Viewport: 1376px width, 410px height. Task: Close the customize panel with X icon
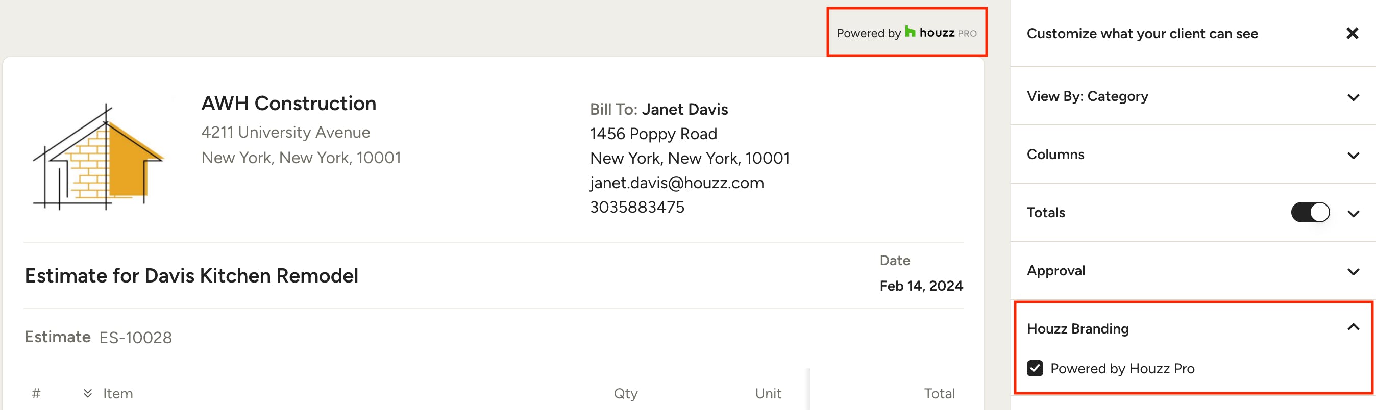point(1352,34)
